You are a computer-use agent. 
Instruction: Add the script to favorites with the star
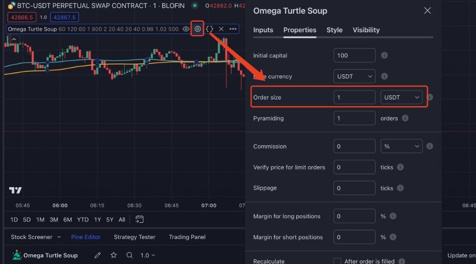click(x=113, y=255)
